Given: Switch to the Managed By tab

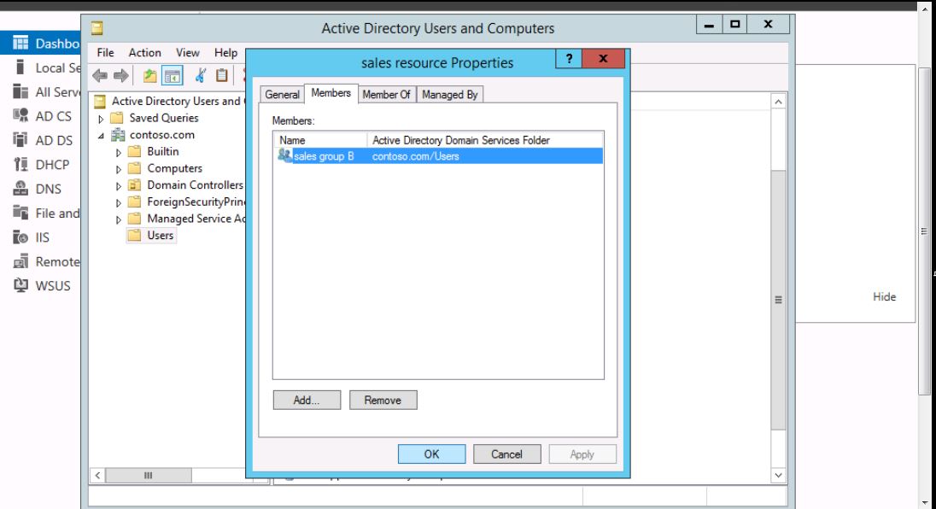Looking at the screenshot, I should [x=449, y=94].
